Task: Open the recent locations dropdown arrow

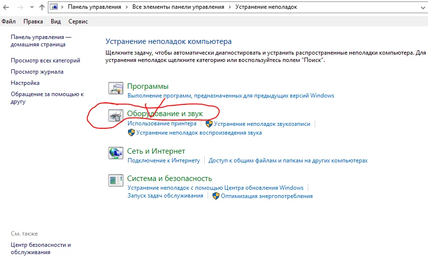Action: pos(32,7)
